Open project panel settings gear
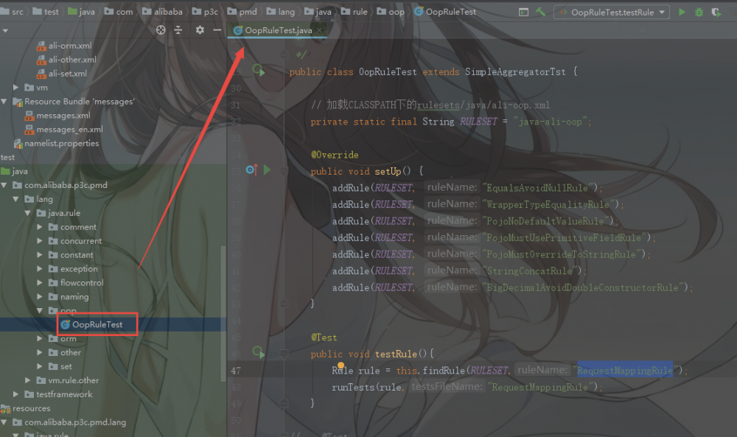Image resolution: width=737 pixels, height=437 pixels. (x=200, y=30)
